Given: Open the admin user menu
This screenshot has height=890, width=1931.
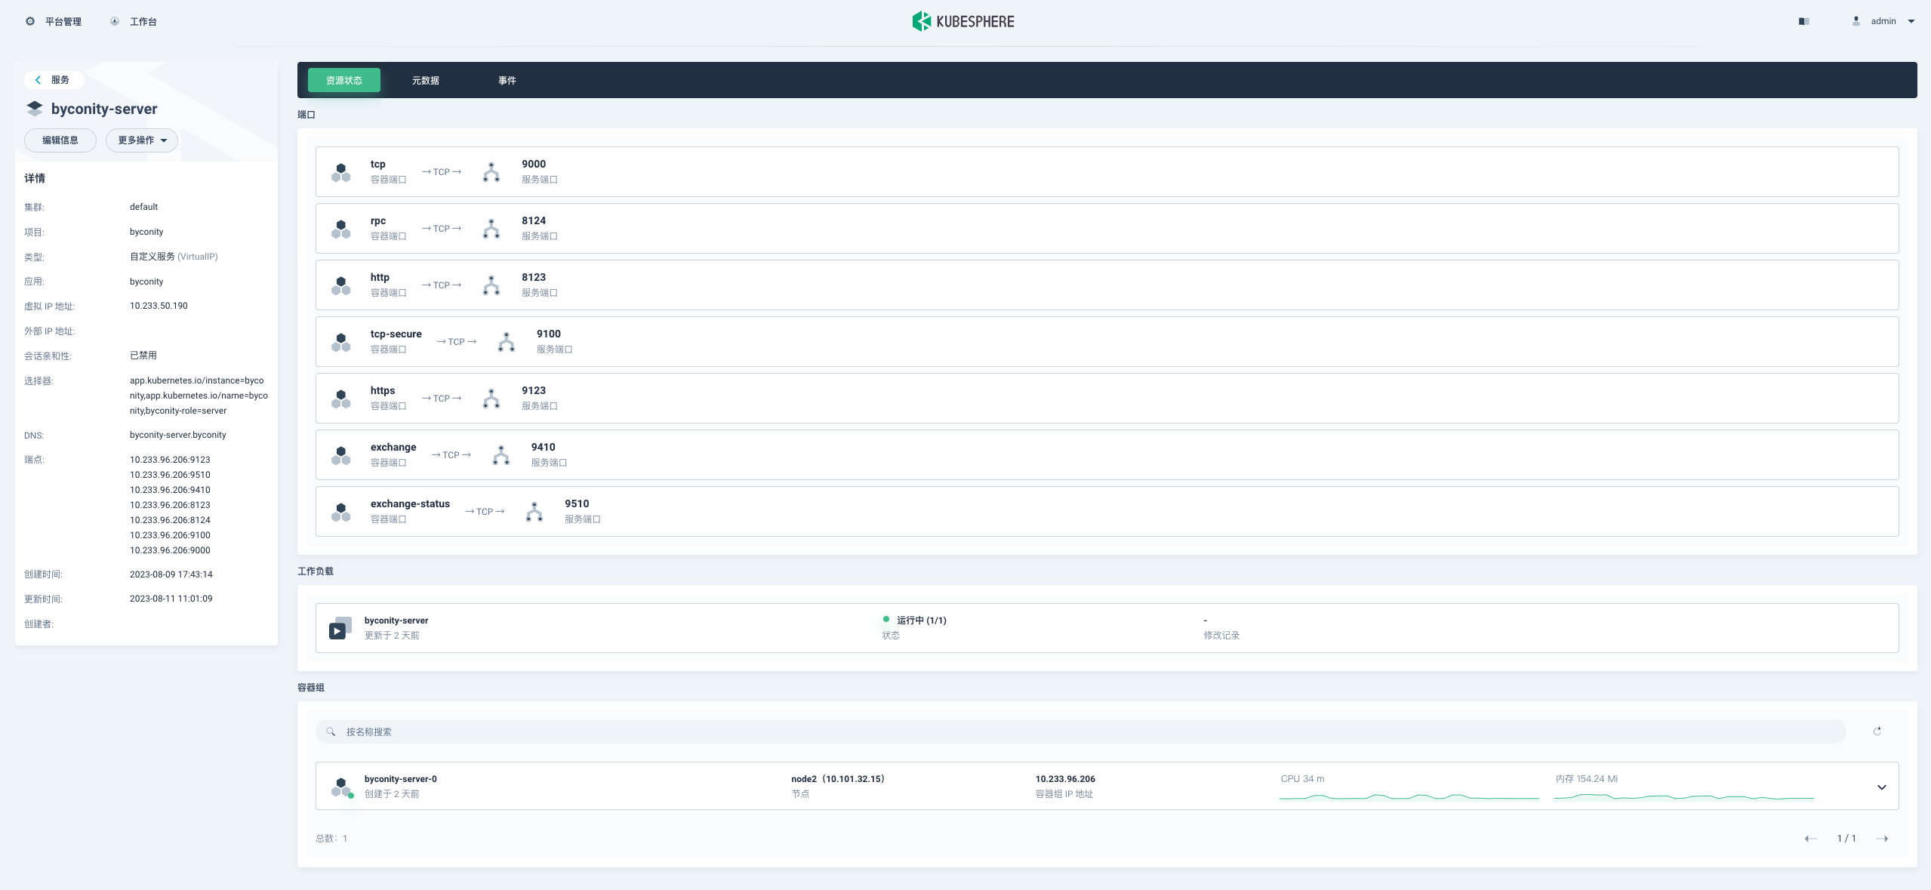Looking at the screenshot, I should [1884, 21].
